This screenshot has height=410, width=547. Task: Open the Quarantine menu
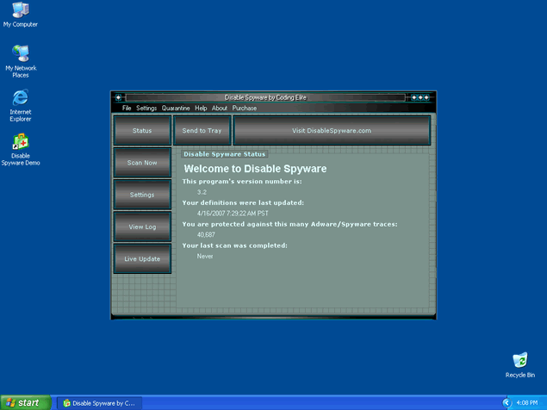pos(176,109)
